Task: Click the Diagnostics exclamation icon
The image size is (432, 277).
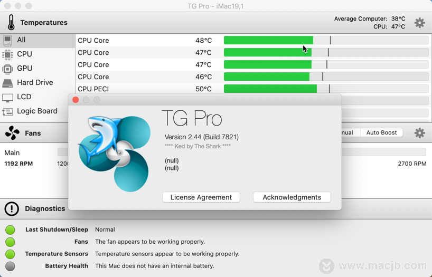Action: pyautogui.click(x=12, y=208)
